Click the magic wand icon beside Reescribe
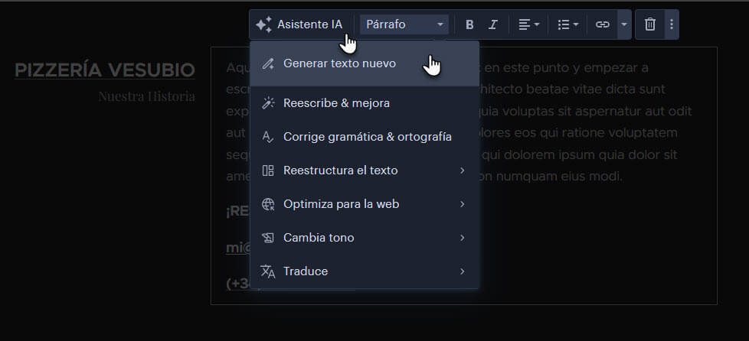 (x=268, y=103)
